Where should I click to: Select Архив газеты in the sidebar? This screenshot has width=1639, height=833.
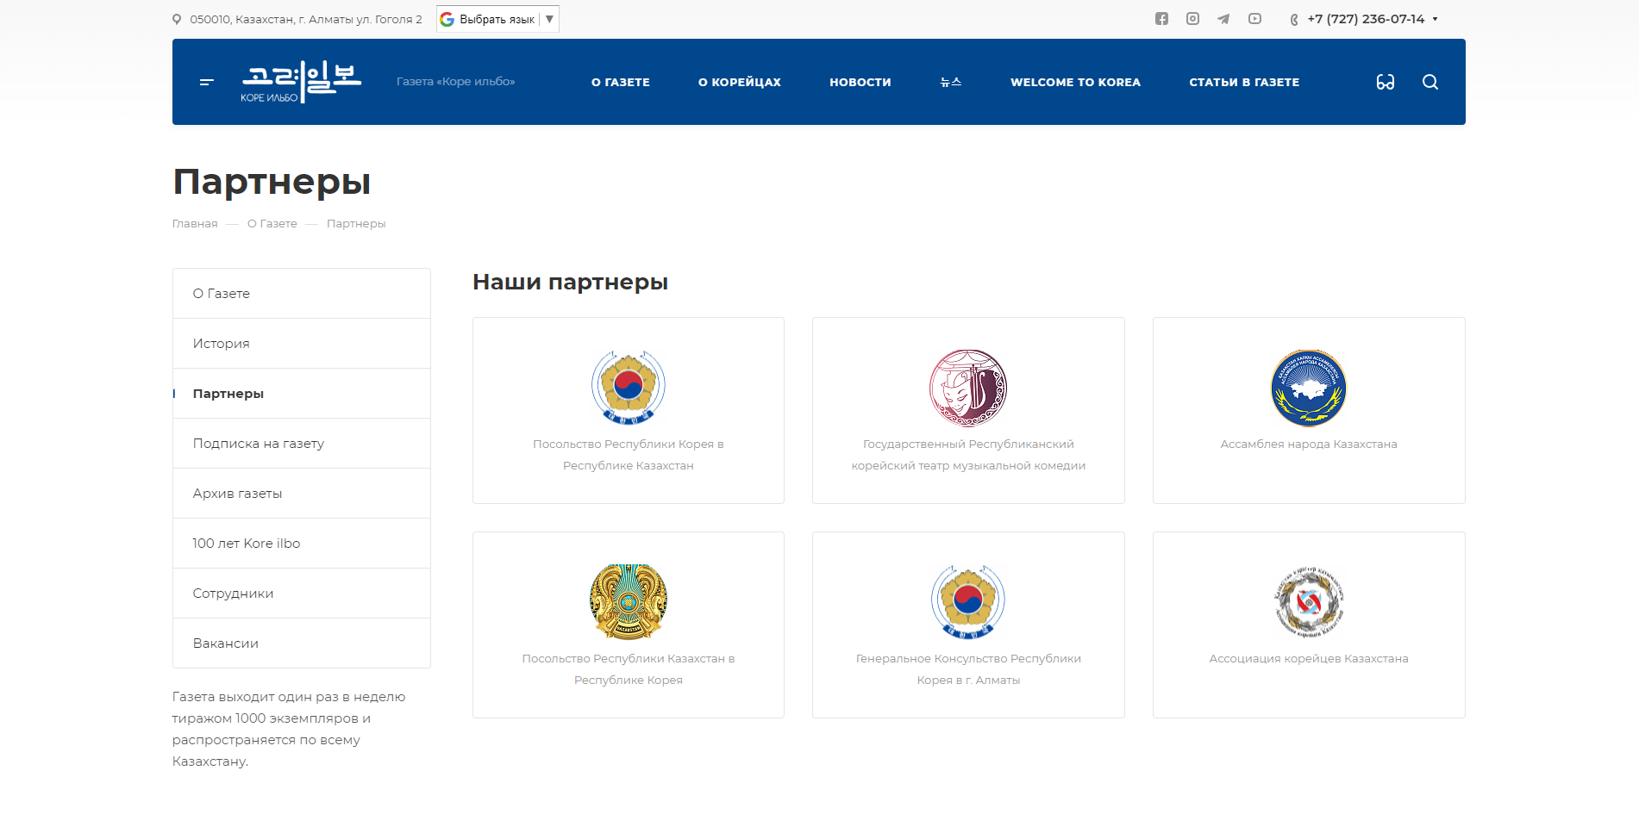[302, 494]
